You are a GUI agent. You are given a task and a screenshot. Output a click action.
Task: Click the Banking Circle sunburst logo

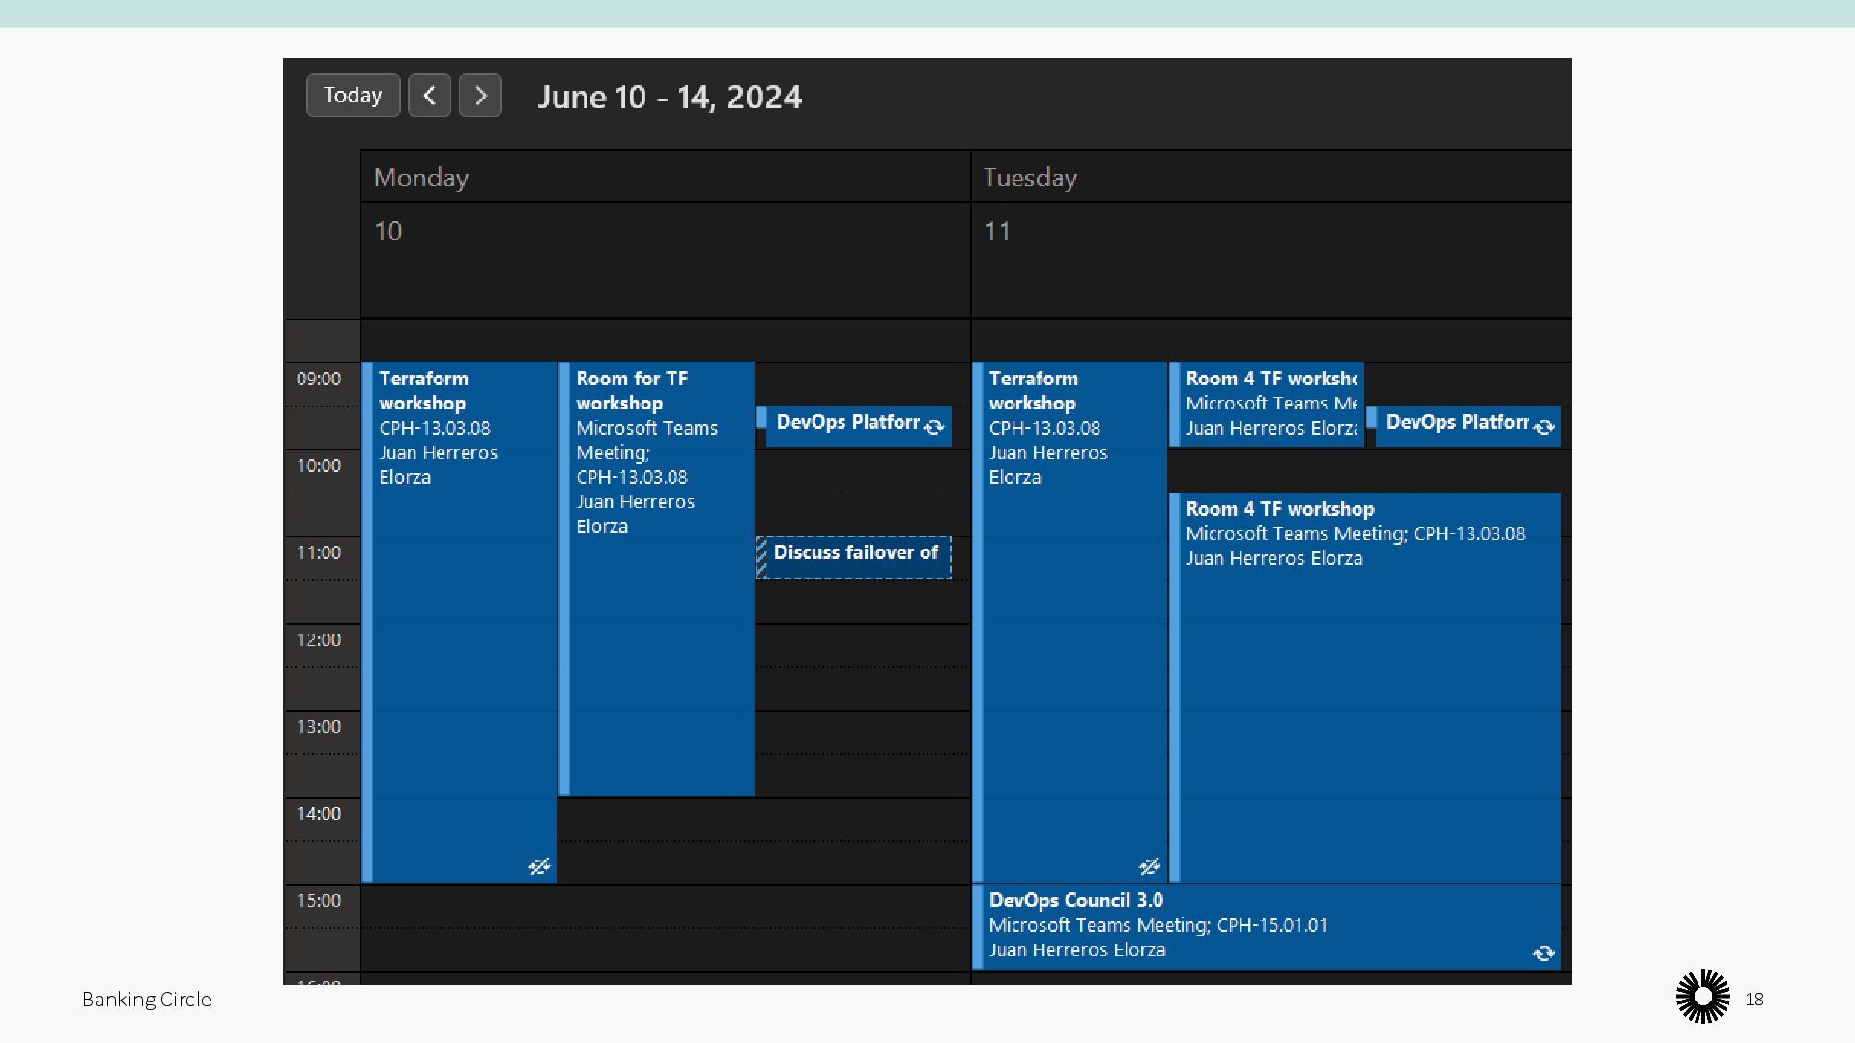[1702, 996]
